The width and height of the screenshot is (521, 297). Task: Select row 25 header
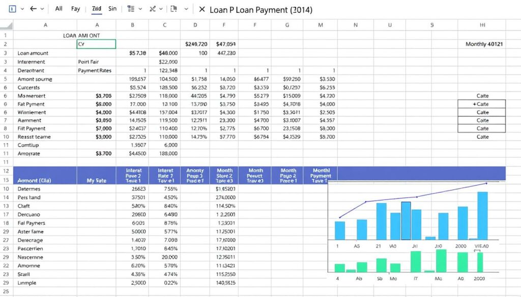(x=6, y=291)
